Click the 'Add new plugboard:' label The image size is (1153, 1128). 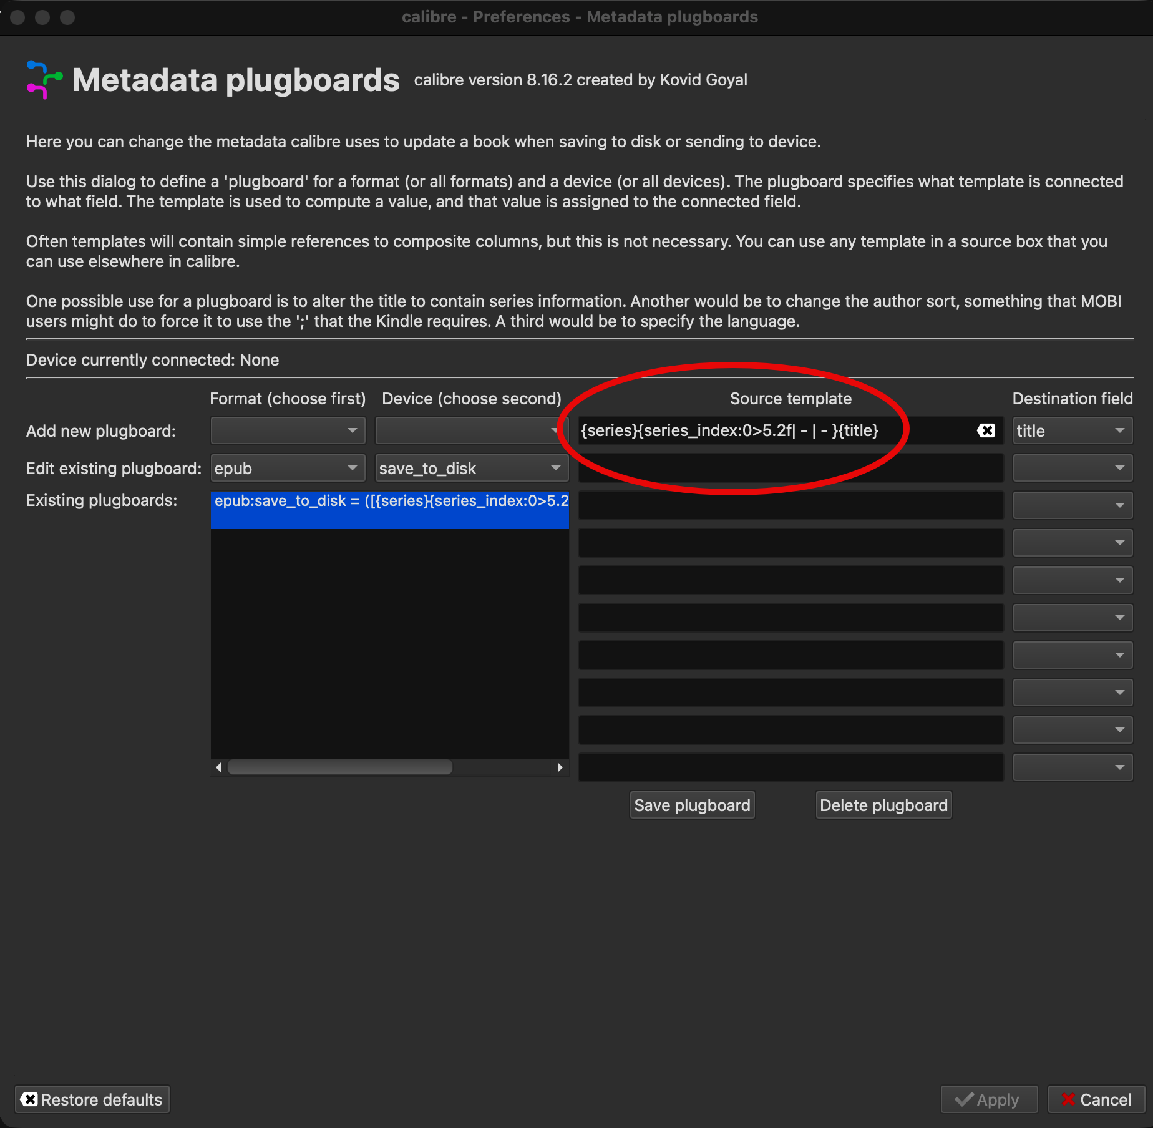point(101,431)
